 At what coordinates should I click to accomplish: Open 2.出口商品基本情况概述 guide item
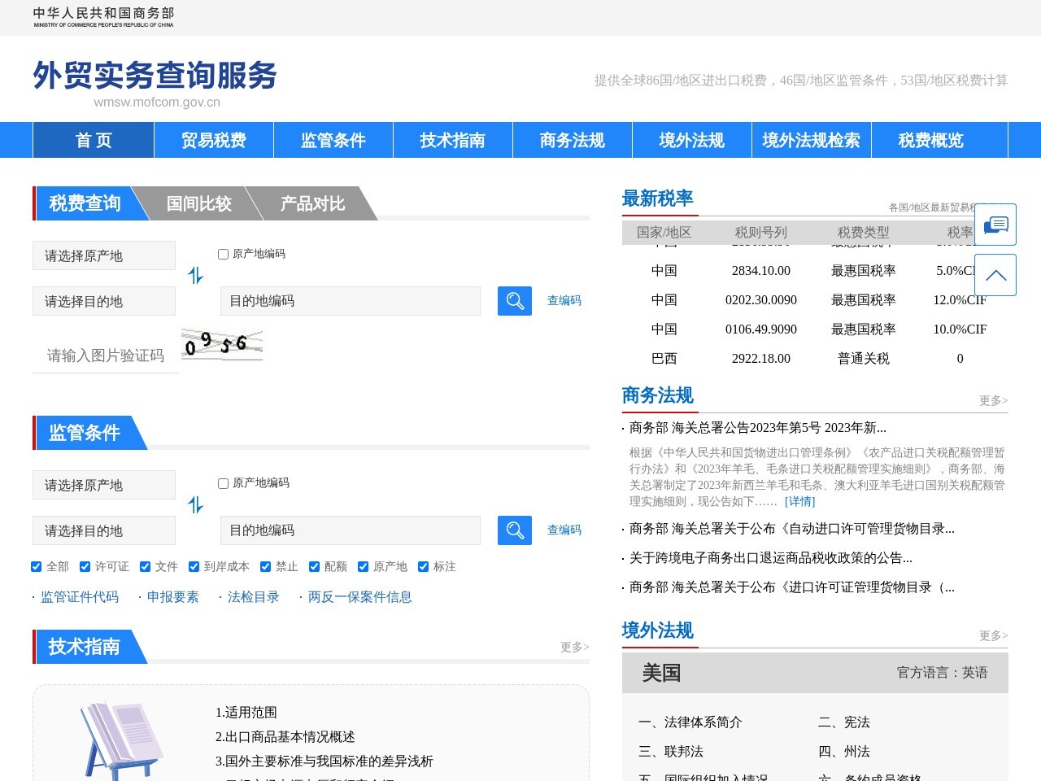point(285,737)
